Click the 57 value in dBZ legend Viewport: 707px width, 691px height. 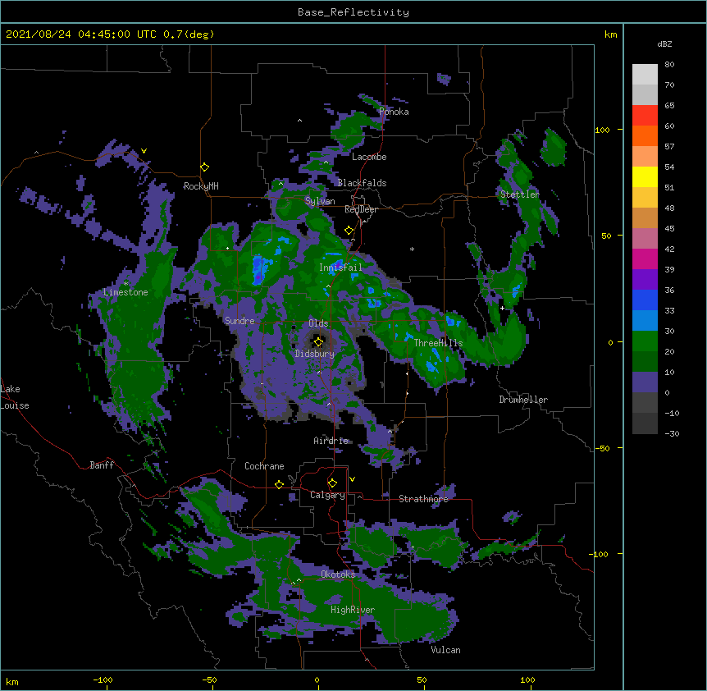pyautogui.click(x=669, y=147)
